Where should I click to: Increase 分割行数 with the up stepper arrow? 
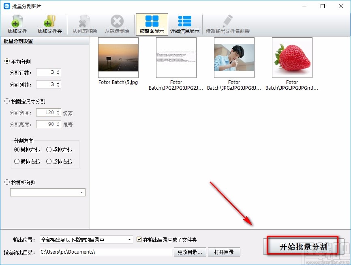click(x=58, y=70)
